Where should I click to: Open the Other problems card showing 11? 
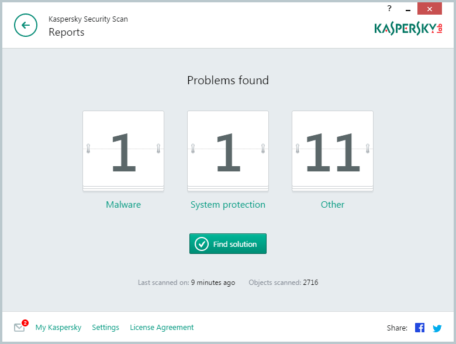pyautogui.click(x=333, y=151)
